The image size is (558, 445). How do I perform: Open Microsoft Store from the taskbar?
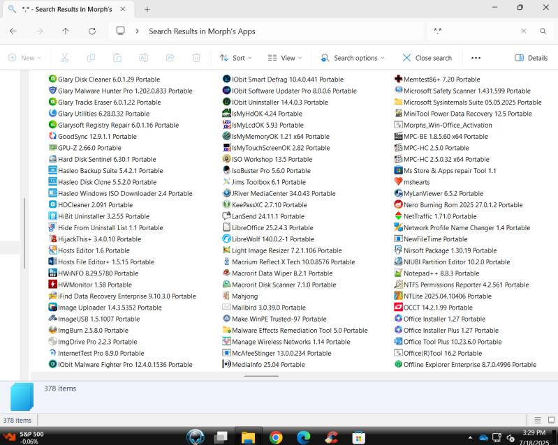pyautogui.click(x=359, y=437)
